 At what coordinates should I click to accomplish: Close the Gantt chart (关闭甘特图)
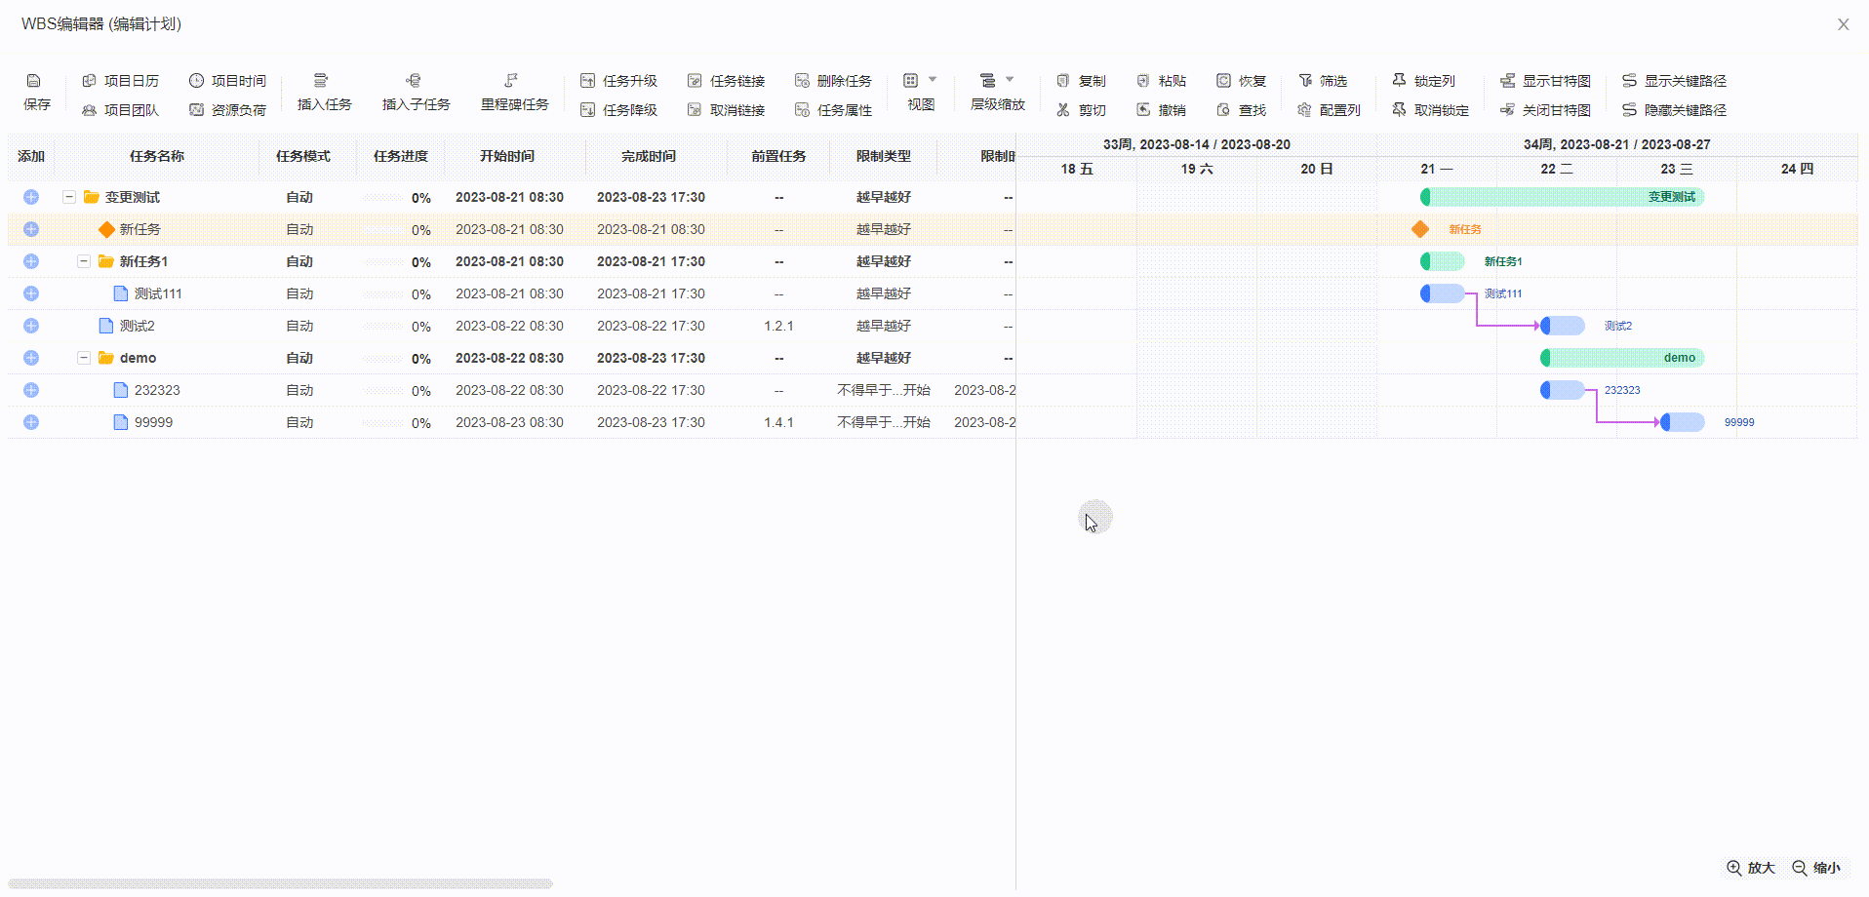coord(1545,110)
